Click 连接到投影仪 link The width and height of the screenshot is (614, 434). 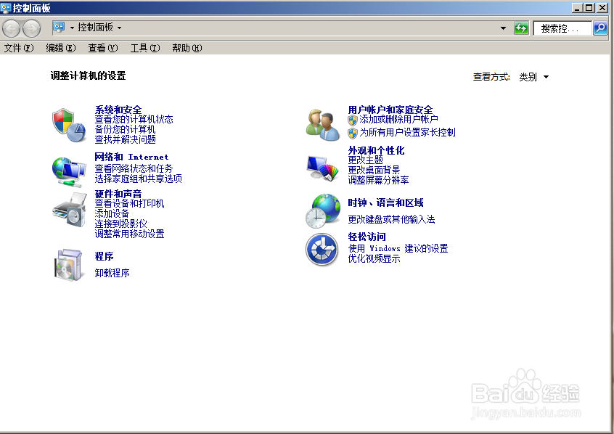point(121,224)
